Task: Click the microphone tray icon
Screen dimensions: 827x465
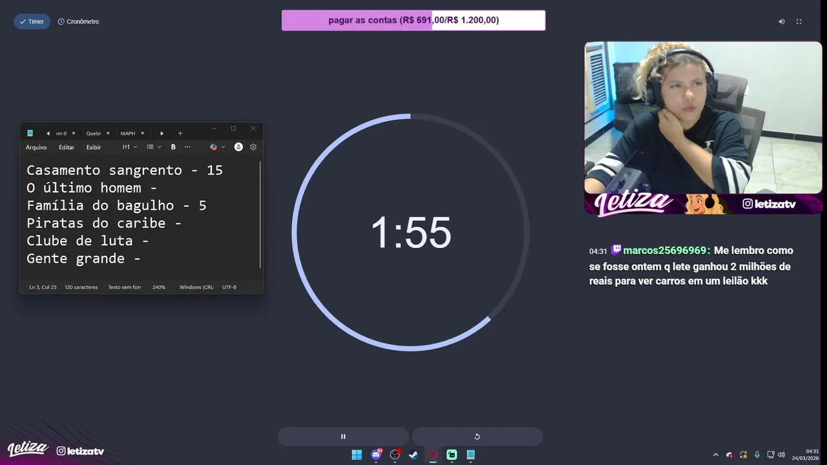Action: pos(757,455)
